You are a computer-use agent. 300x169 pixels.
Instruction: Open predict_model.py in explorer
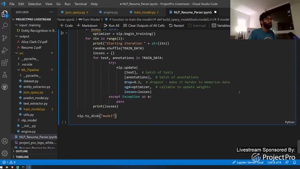click(x=34, y=98)
